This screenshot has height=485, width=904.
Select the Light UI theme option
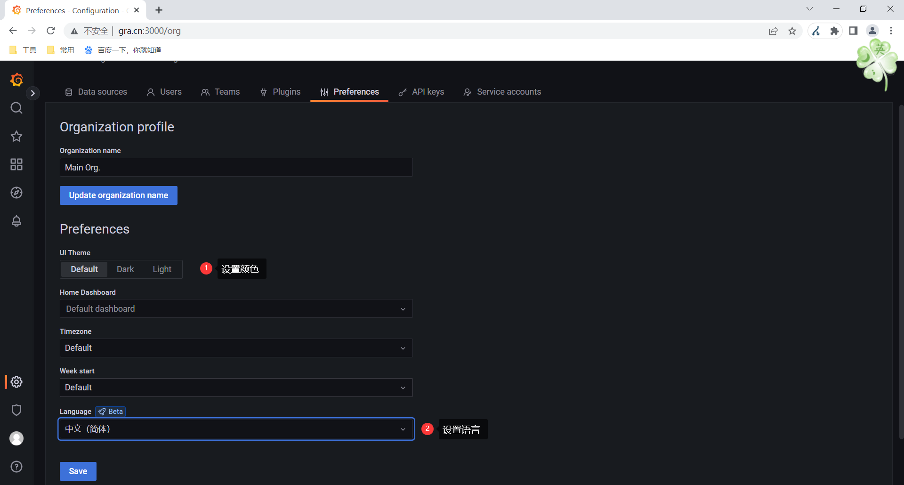162,269
